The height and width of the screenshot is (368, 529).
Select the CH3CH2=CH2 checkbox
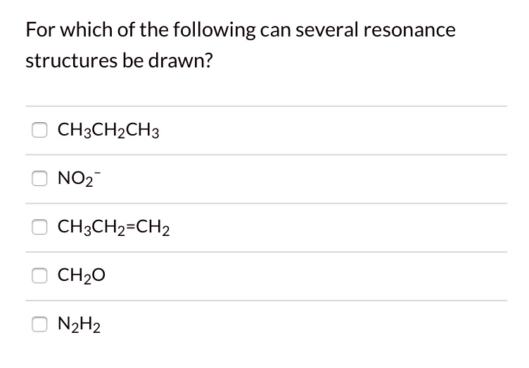(x=39, y=228)
